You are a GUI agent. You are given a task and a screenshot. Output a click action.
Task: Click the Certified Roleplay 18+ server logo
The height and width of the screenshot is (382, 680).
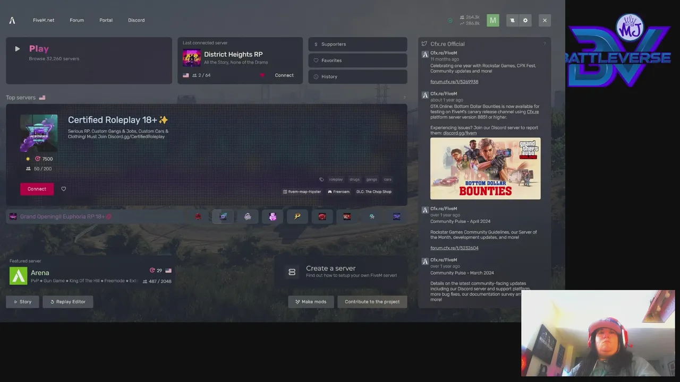tap(39, 133)
